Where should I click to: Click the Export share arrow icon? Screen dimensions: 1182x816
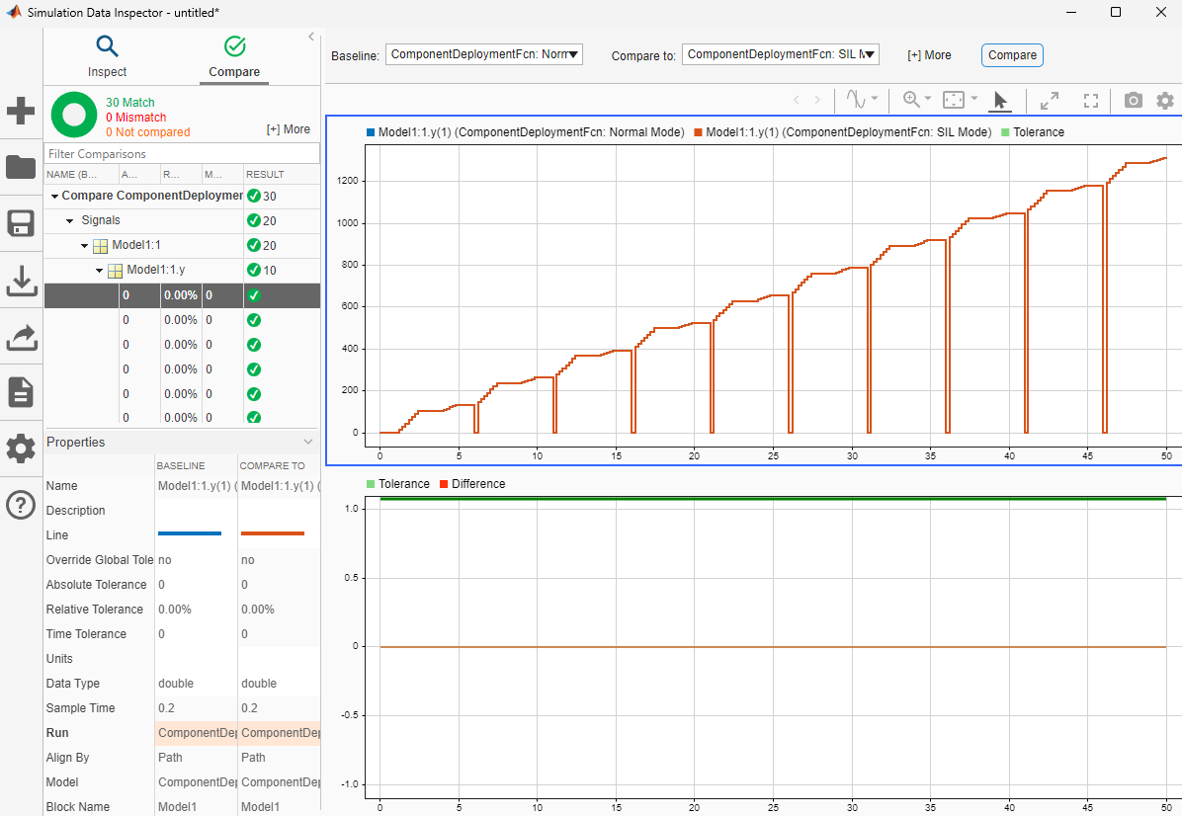[21, 337]
